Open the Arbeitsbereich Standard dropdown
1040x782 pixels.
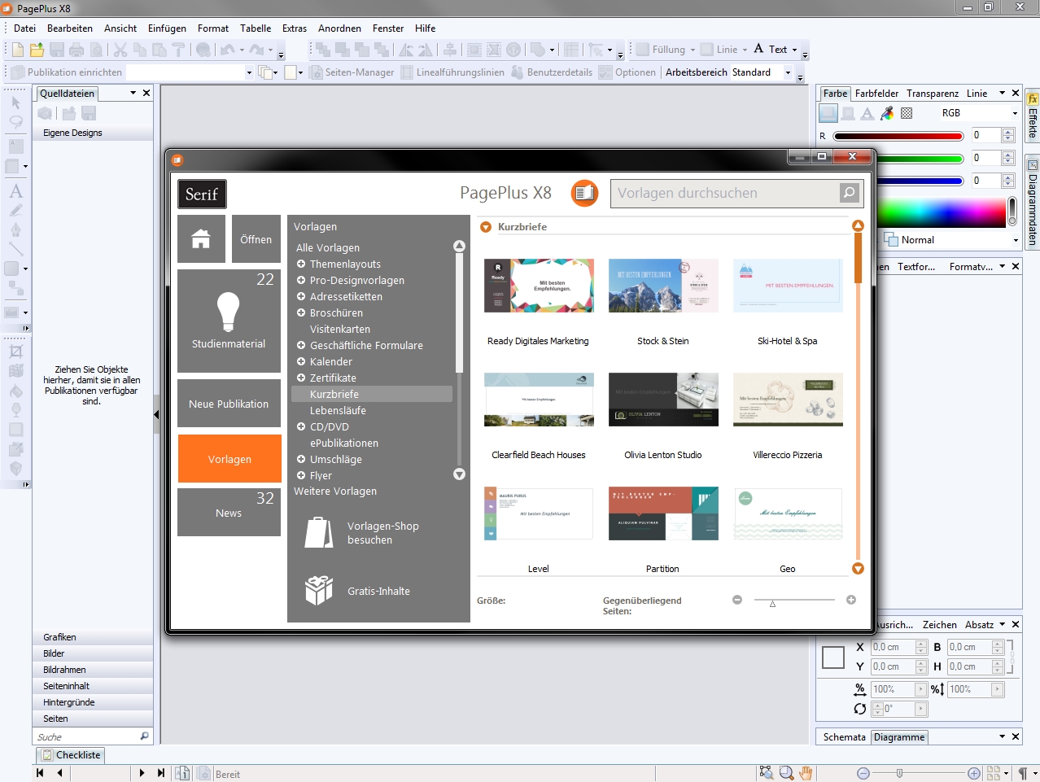point(789,72)
